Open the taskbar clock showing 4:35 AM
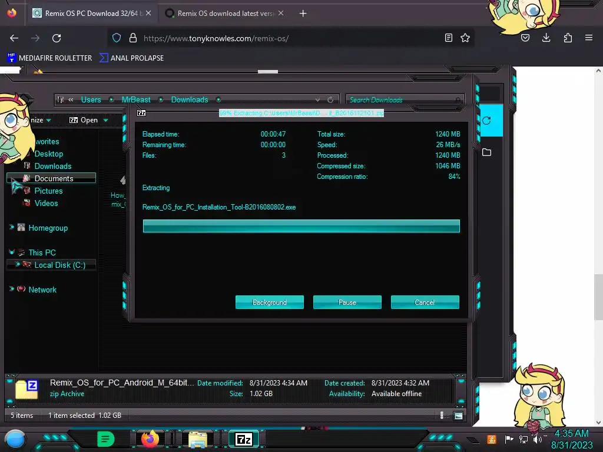This screenshot has width=603, height=452. point(571,439)
